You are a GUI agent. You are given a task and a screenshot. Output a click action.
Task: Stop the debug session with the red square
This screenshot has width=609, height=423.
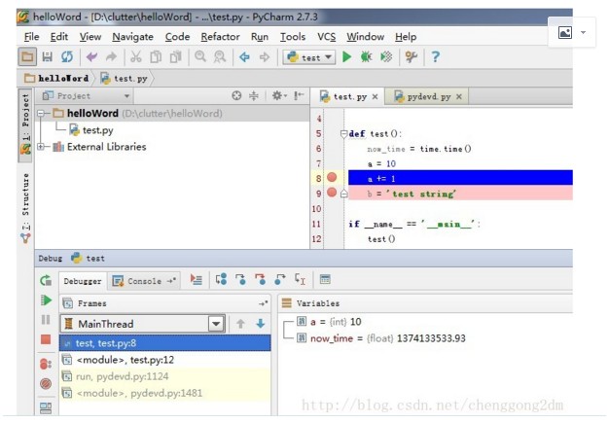[46, 339]
